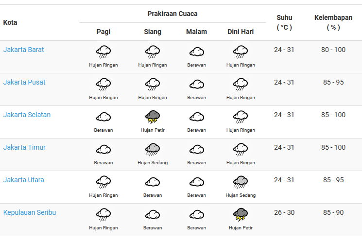This screenshot has height=243, width=362.
Task: Click the Dini Hari column header
Action: click(x=241, y=32)
